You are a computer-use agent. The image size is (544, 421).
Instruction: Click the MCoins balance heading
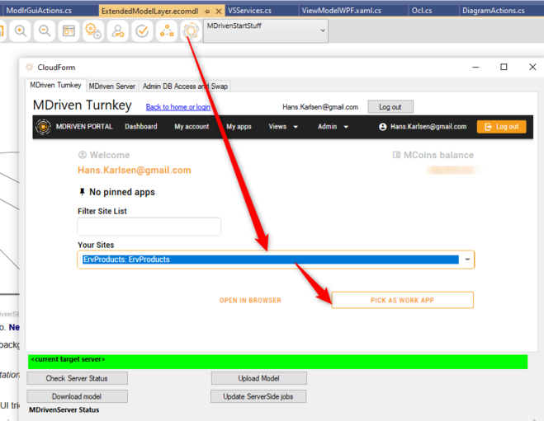click(x=438, y=155)
